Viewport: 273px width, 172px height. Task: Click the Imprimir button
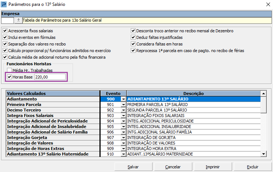coord(213,167)
